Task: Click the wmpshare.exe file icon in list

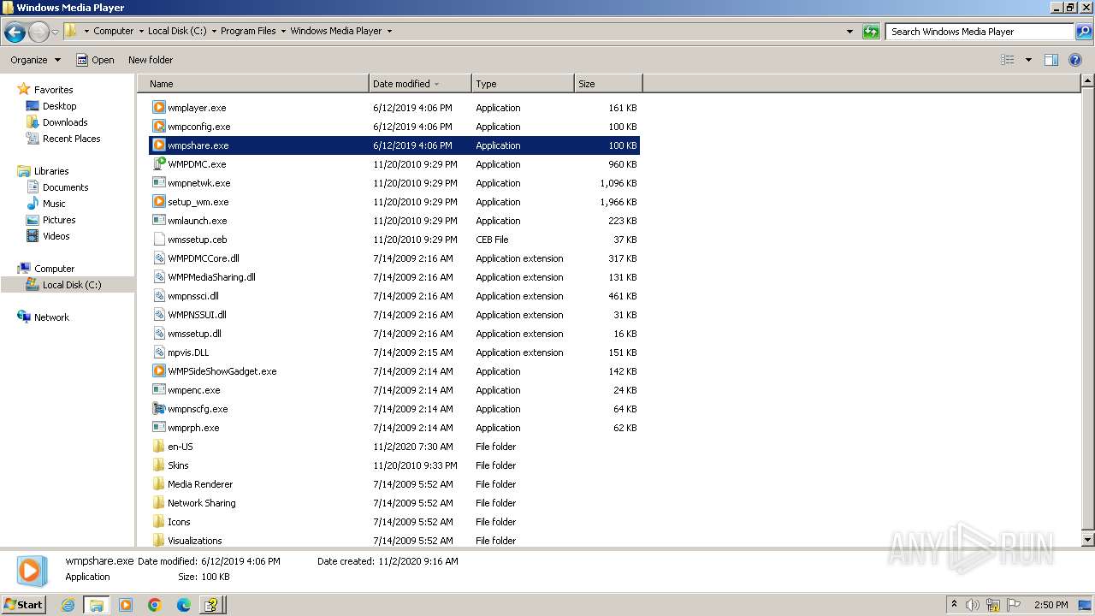Action: pyautogui.click(x=158, y=145)
